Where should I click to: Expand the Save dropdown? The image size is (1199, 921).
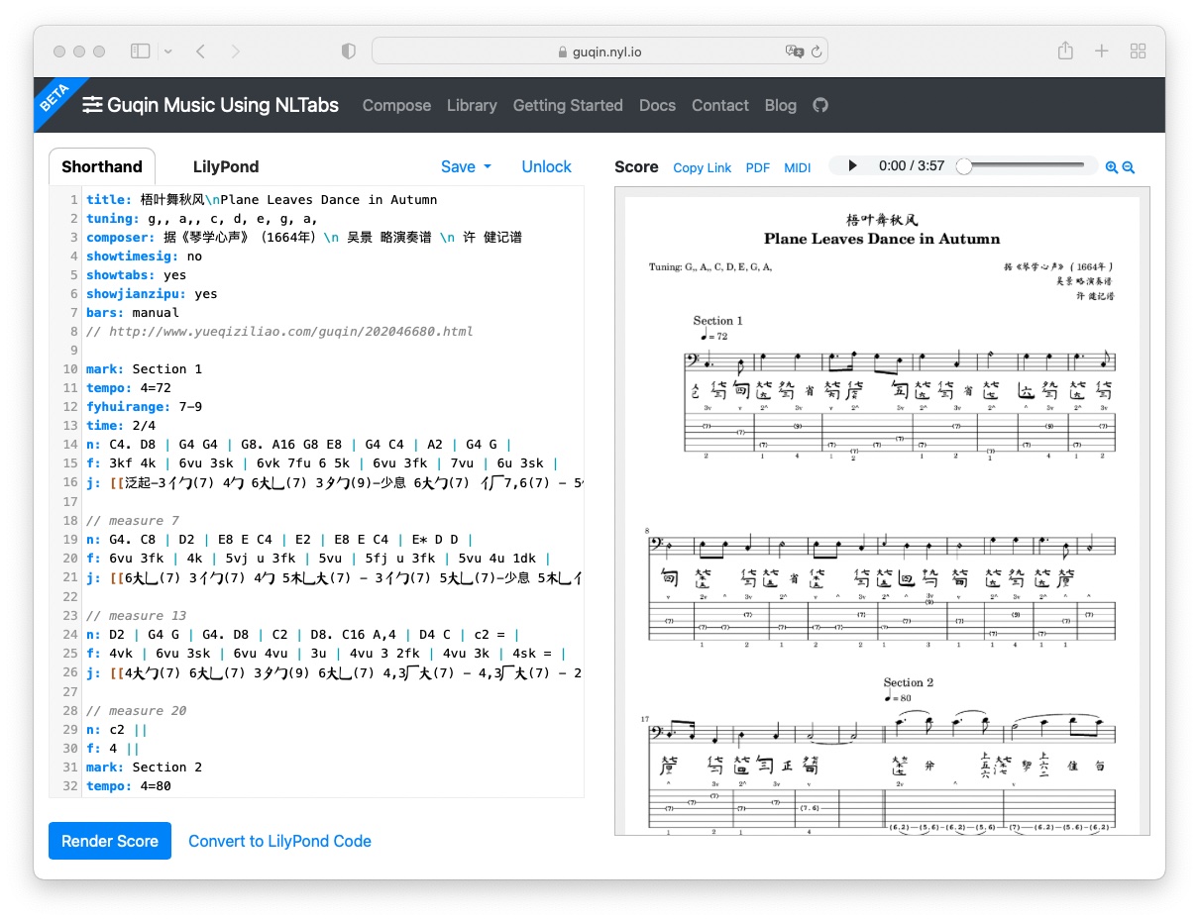[x=466, y=166]
